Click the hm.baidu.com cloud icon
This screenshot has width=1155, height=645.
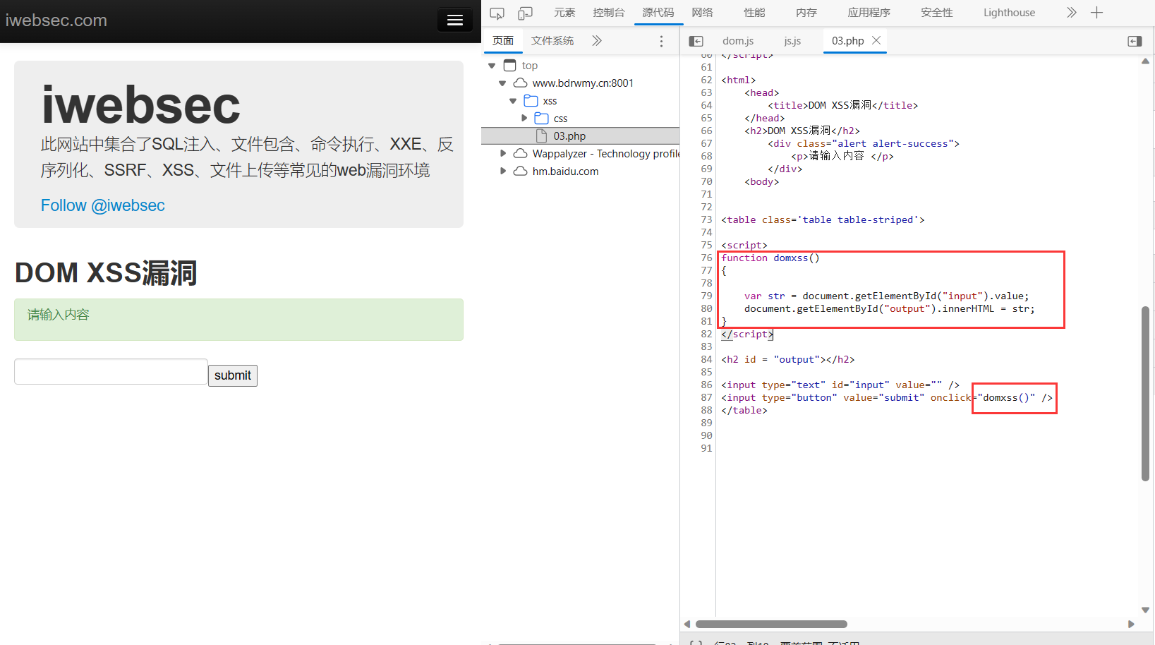coord(520,171)
